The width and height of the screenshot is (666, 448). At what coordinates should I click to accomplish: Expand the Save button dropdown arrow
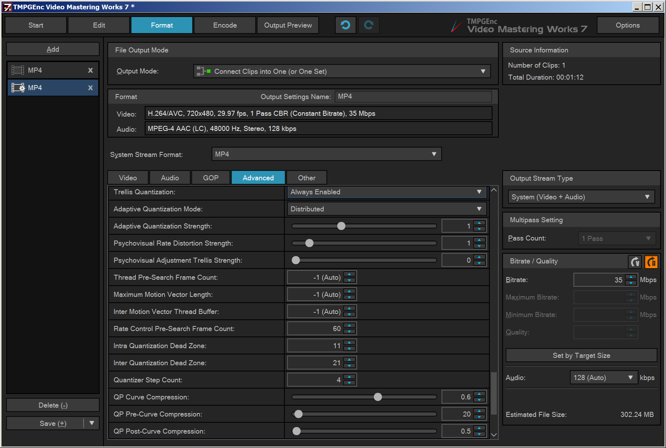pos(92,423)
